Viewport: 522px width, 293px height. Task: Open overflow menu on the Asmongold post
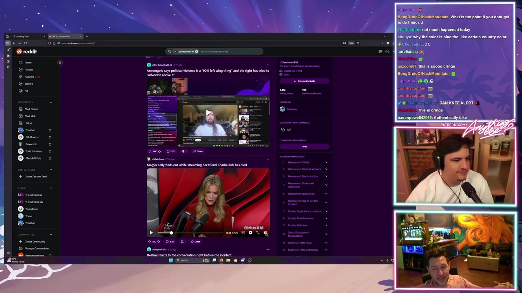pos(268,65)
